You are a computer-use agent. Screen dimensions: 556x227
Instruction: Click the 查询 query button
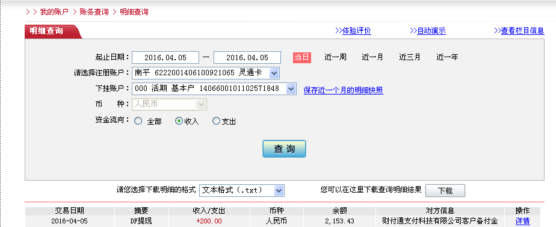tap(284, 149)
